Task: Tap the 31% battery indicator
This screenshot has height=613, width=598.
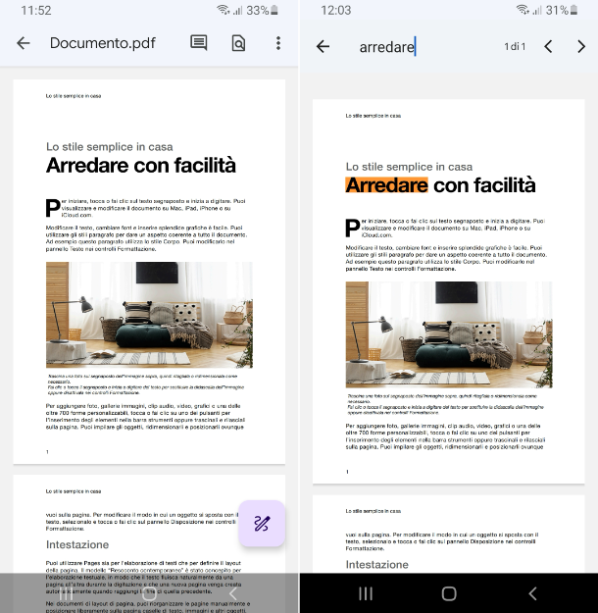Action: click(x=562, y=10)
